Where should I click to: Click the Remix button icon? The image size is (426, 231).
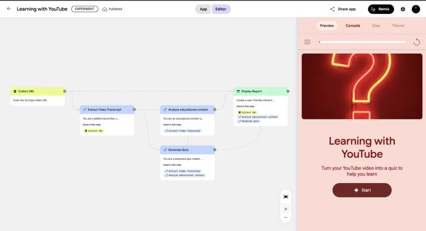373,9
